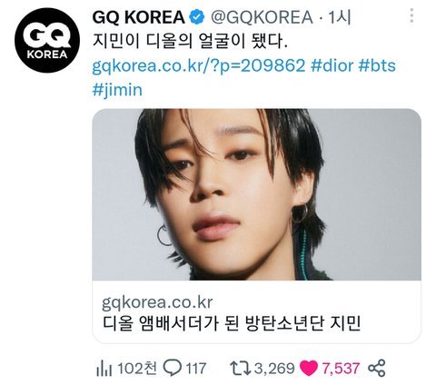Open the #dior hashtag
Image resolution: width=436 pixels, height=385 pixels.
pos(332,65)
